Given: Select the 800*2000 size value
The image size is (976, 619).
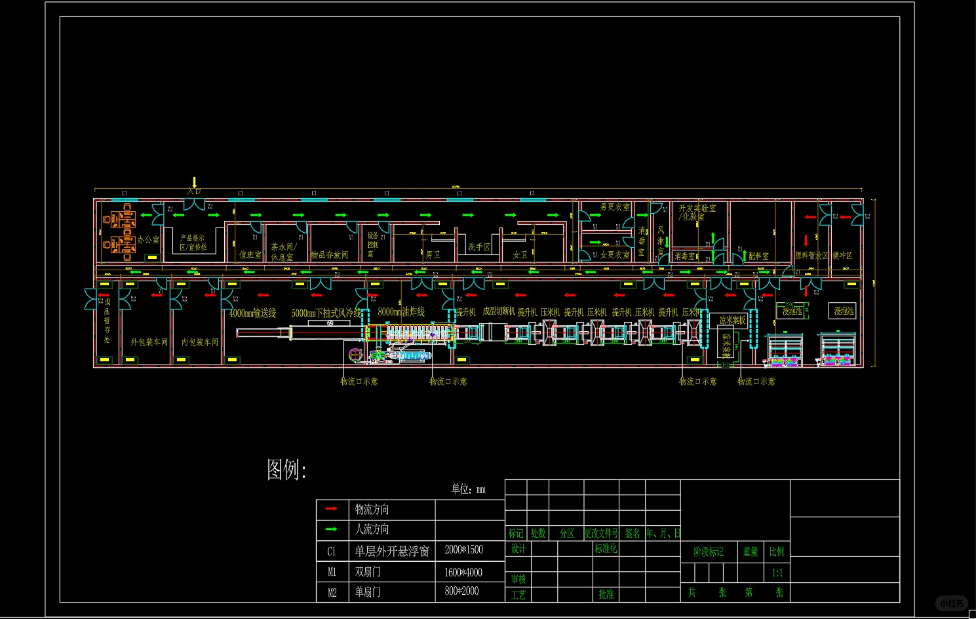Looking at the screenshot, I should coord(461,591).
